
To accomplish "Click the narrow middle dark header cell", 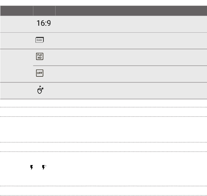I will (x=44, y=11).
